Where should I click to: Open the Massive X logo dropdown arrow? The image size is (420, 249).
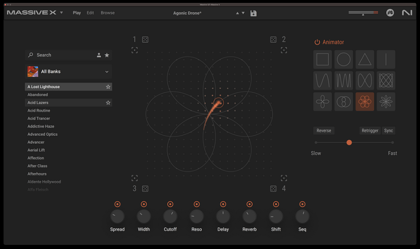pos(62,13)
